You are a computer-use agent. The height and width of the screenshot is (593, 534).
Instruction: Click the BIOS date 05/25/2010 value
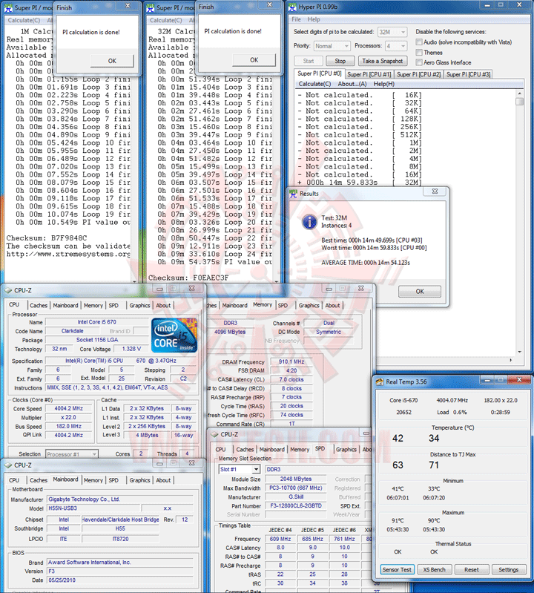point(120,580)
